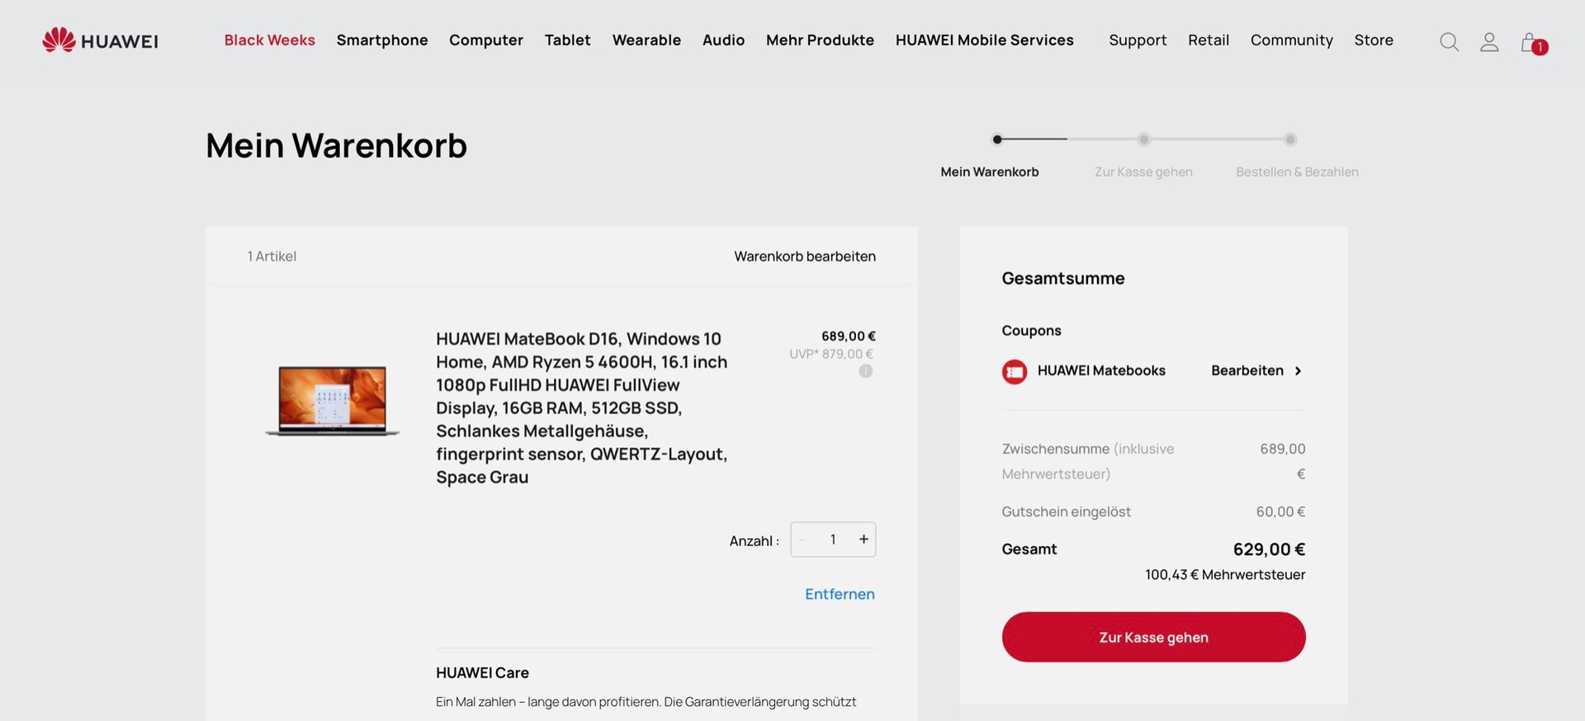
Task: Click the 1 Artikel count label
Action: 272,257
